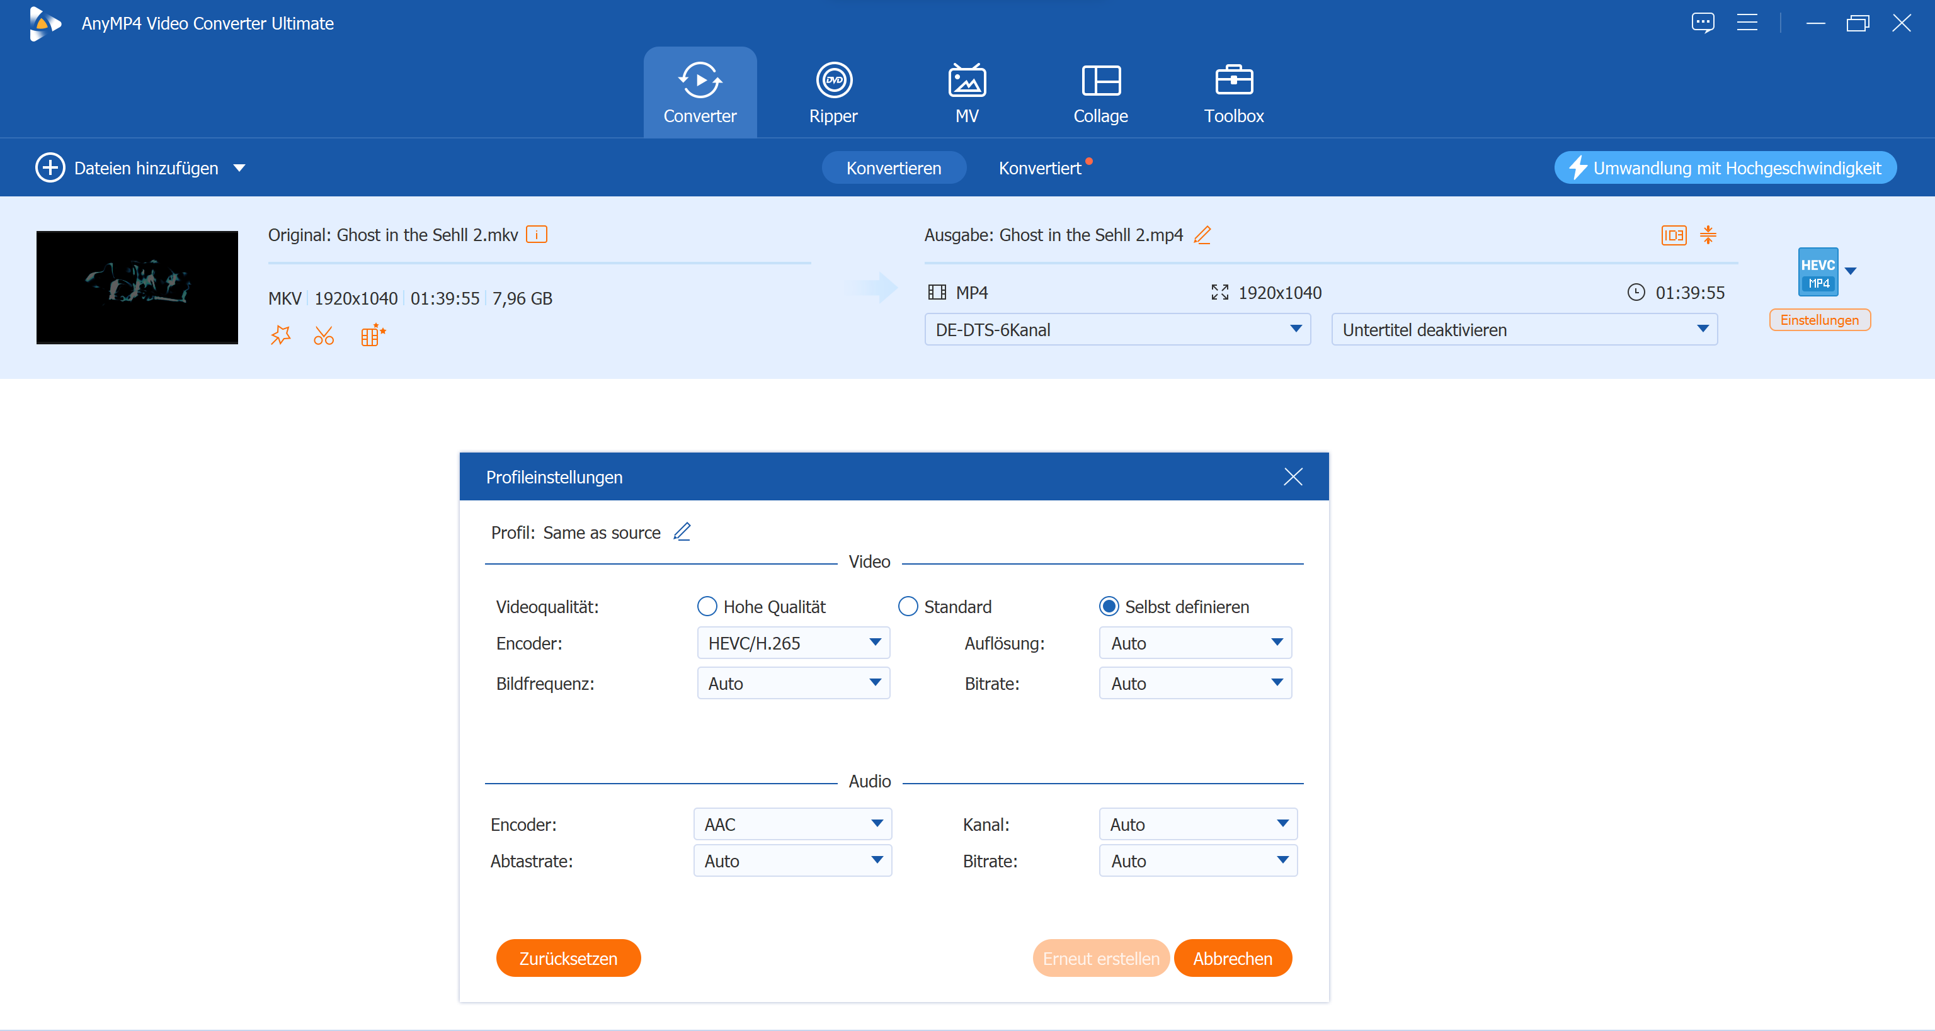Image resolution: width=1935 pixels, height=1031 pixels.
Task: Open the Untertitel deaktivieren dropdown
Action: tap(1524, 329)
